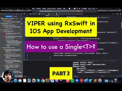Open the Project navigator icon

coord(1,14)
